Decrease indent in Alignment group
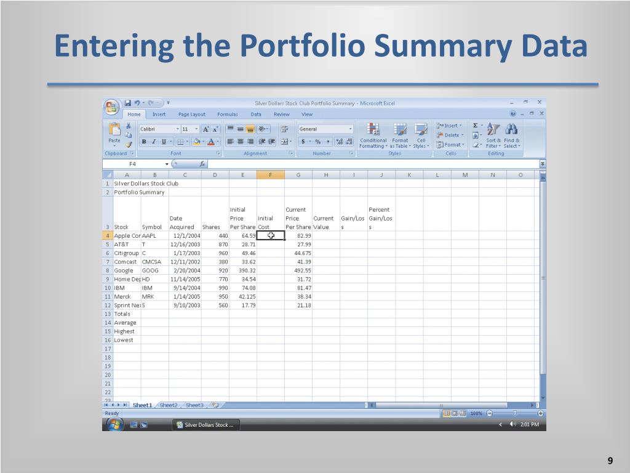 [x=261, y=142]
